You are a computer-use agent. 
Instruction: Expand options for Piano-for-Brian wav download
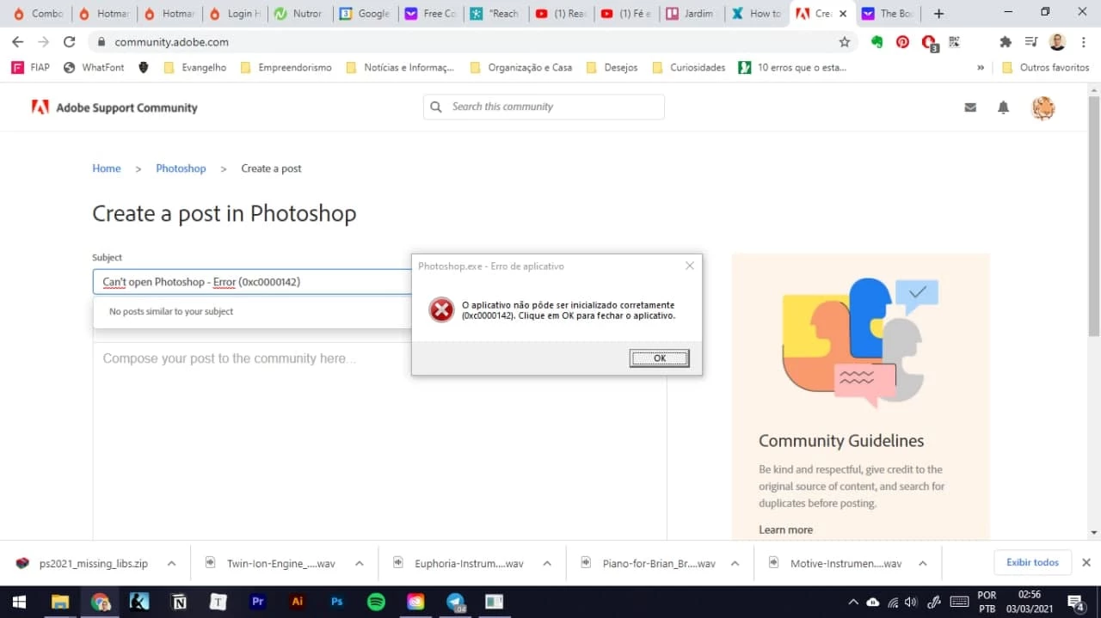[735, 564]
